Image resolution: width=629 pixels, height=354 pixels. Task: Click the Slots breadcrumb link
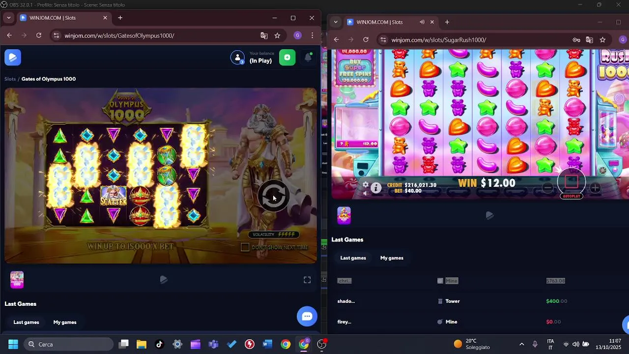point(10,79)
